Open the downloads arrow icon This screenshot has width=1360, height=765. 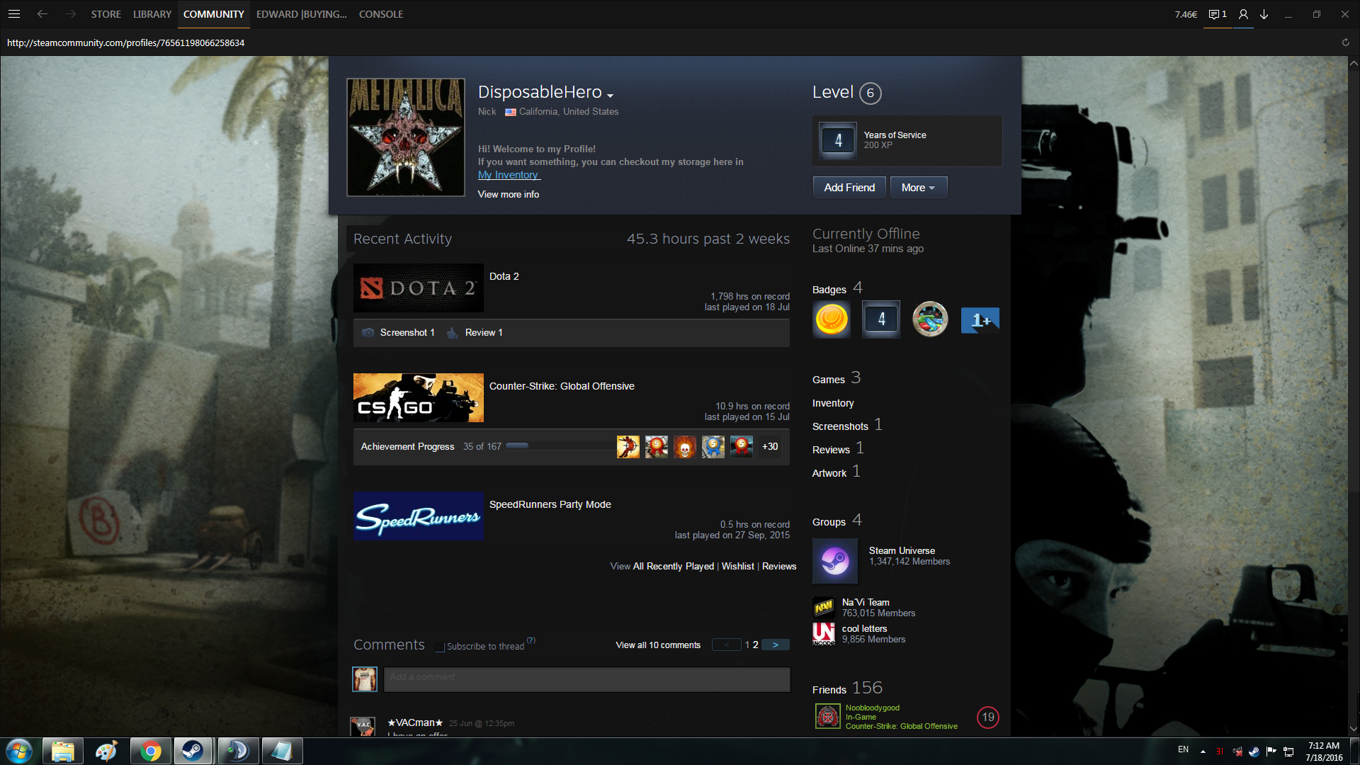point(1264,14)
